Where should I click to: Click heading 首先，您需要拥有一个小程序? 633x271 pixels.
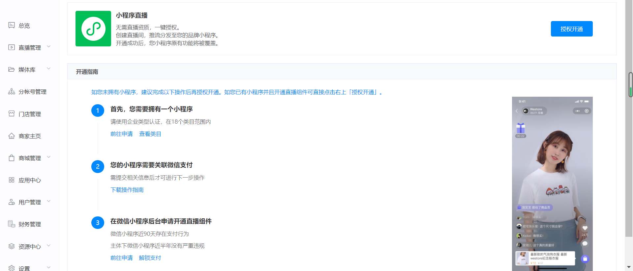(152, 109)
